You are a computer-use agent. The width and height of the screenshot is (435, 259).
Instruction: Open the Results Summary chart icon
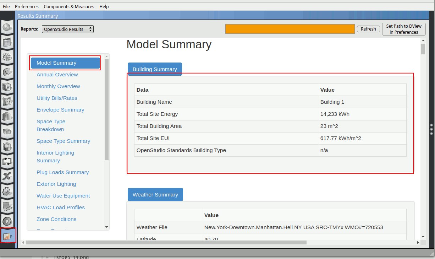(x=8, y=236)
